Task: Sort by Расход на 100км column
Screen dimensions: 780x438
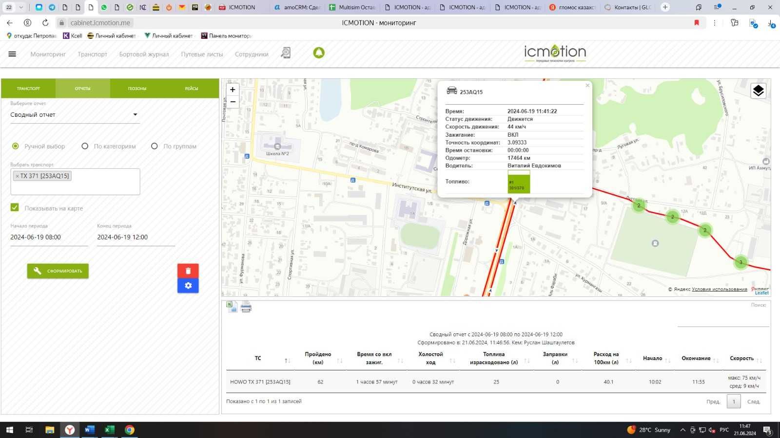Action: pyautogui.click(x=629, y=361)
